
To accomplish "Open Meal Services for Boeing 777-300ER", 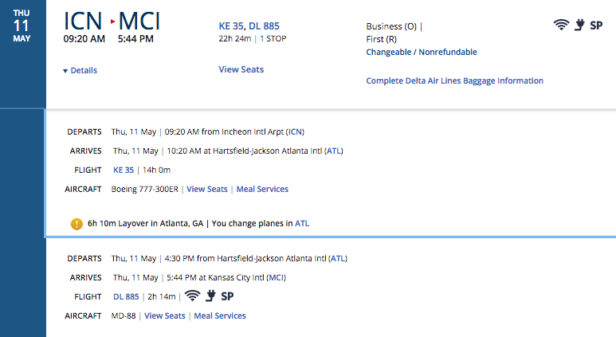I will click(262, 189).
